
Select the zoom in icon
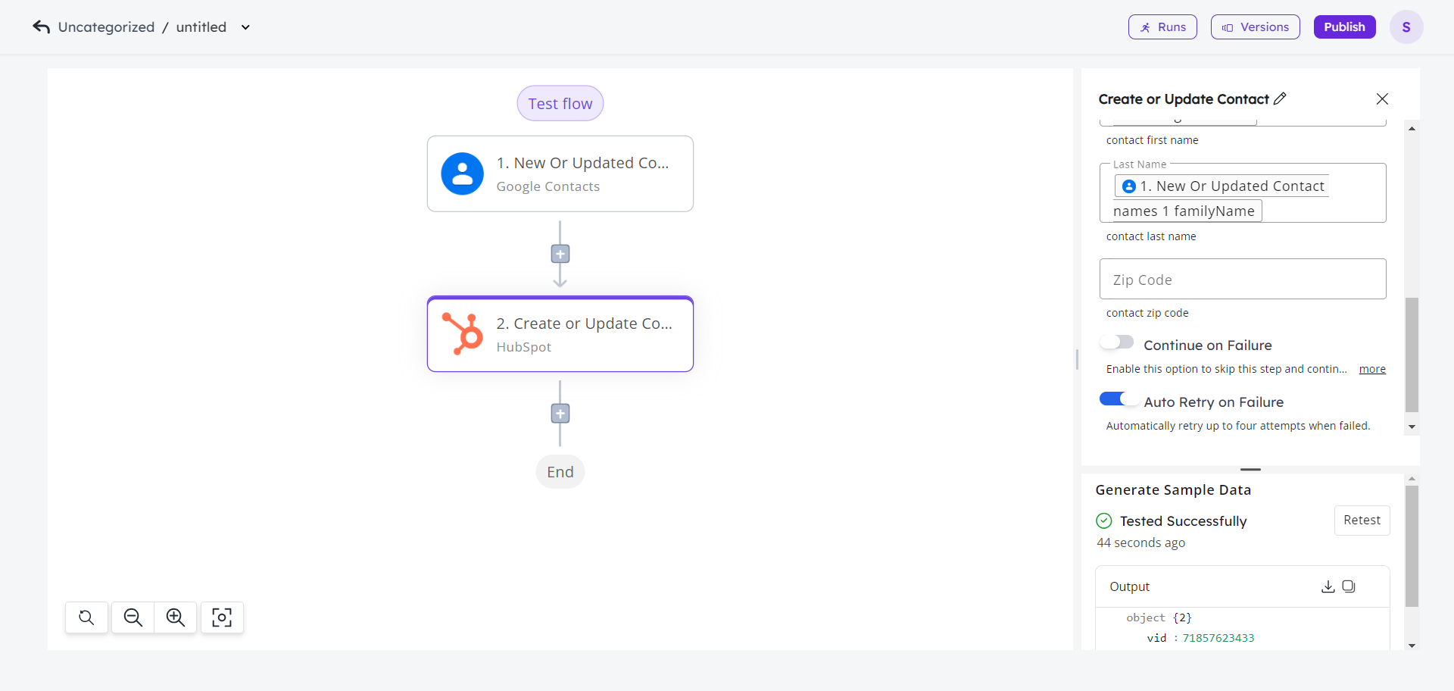coord(176,618)
